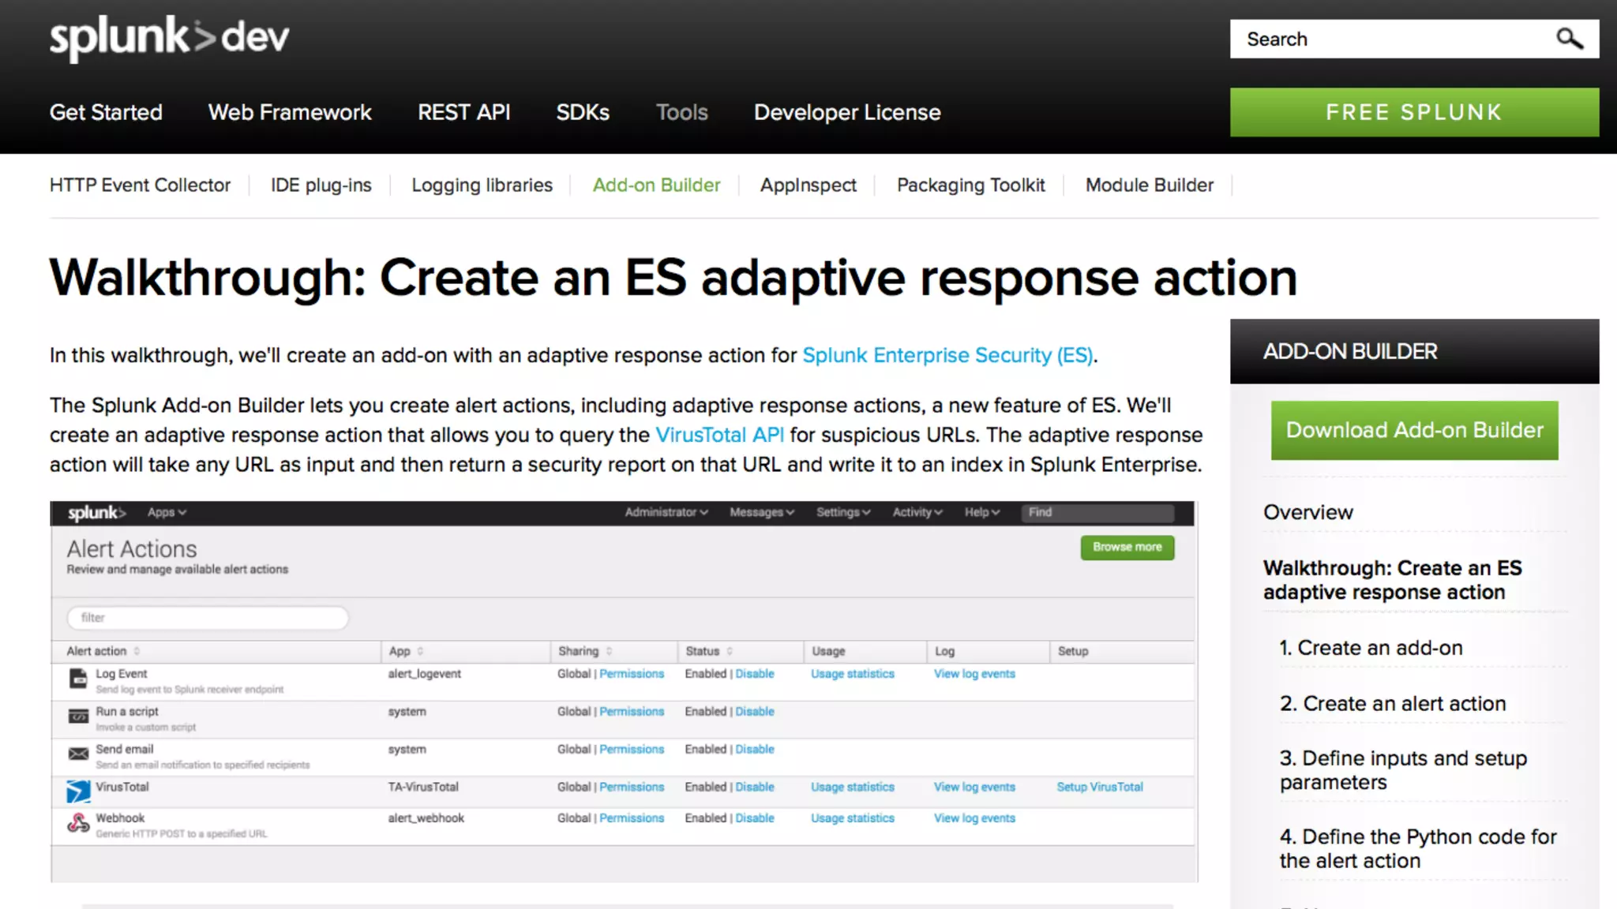Open the Apps dropdown in Splunk bar
Viewport: 1617px width, 909px height.
pyautogui.click(x=167, y=513)
